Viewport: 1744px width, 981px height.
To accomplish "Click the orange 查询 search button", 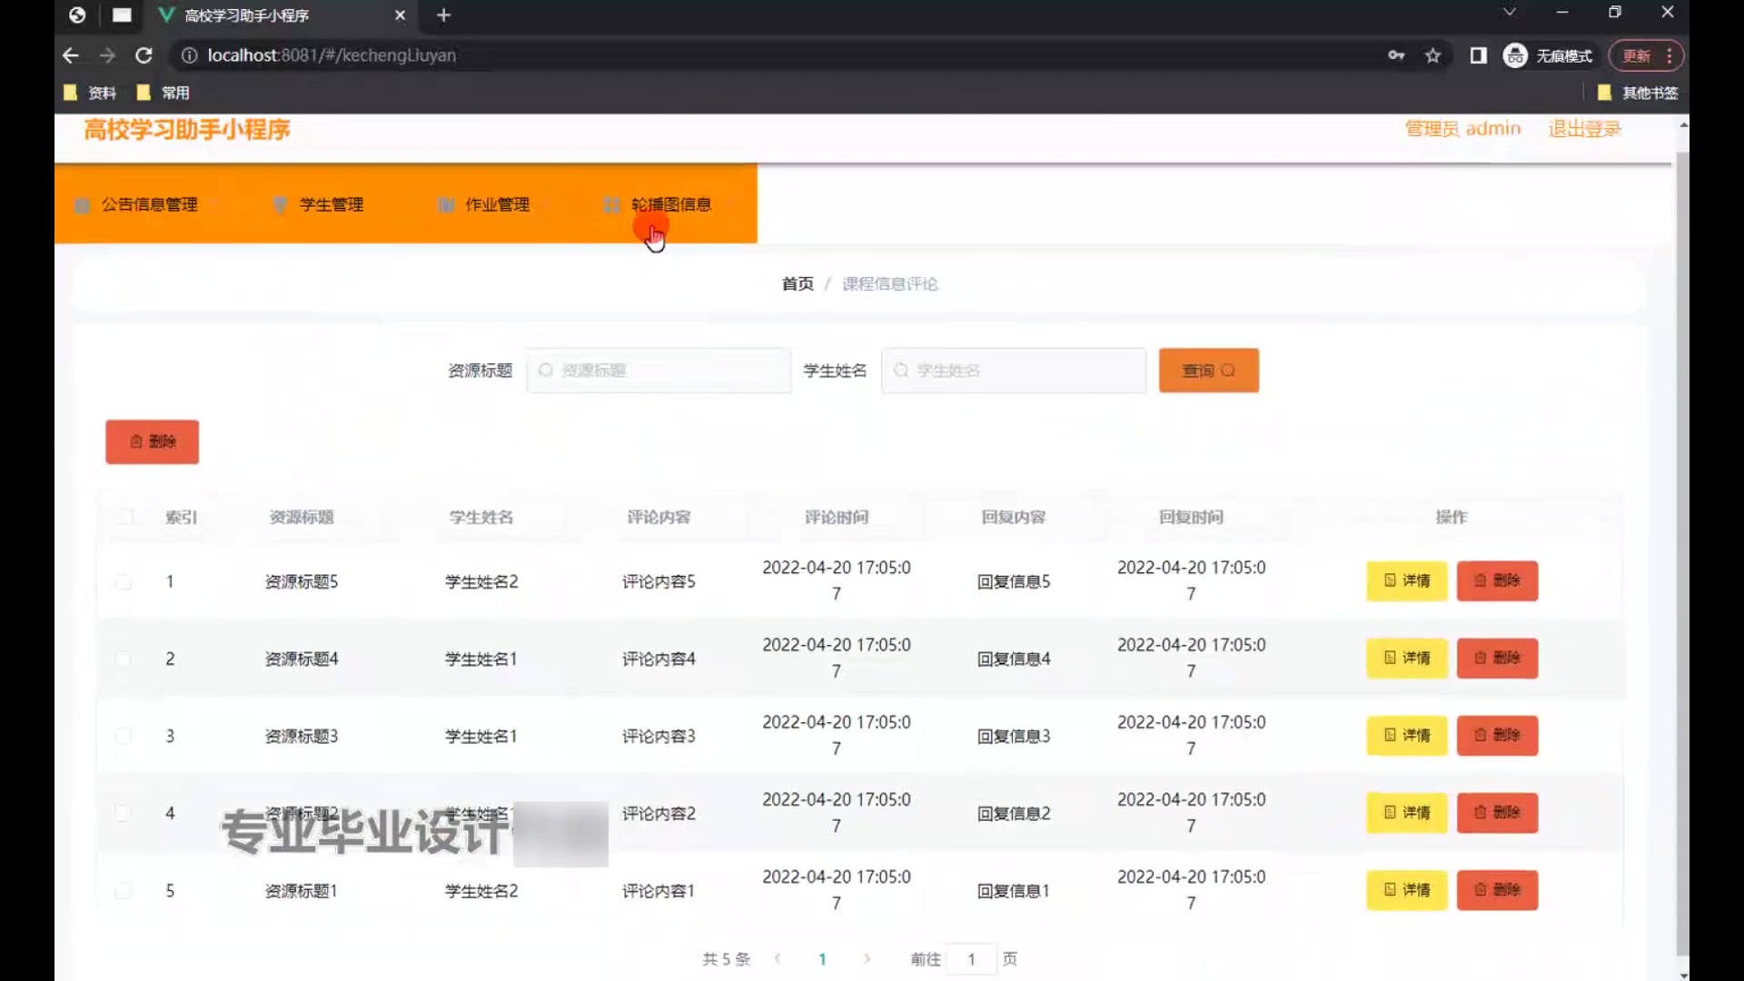I will [x=1208, y=371].
